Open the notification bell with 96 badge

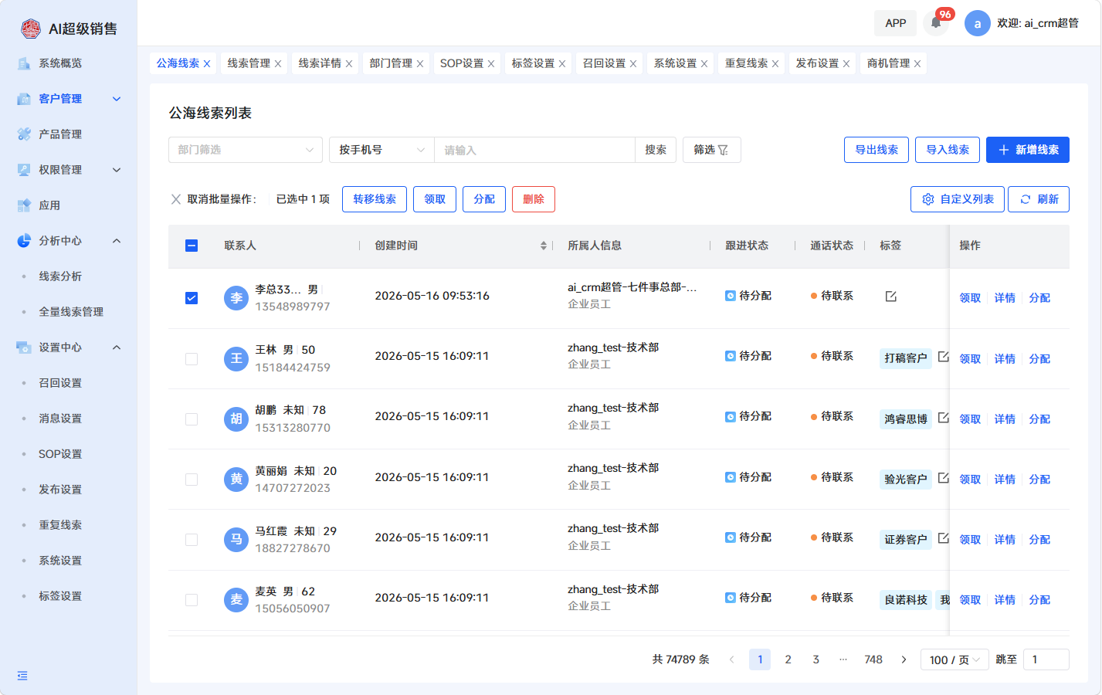(x=936, y=23)
